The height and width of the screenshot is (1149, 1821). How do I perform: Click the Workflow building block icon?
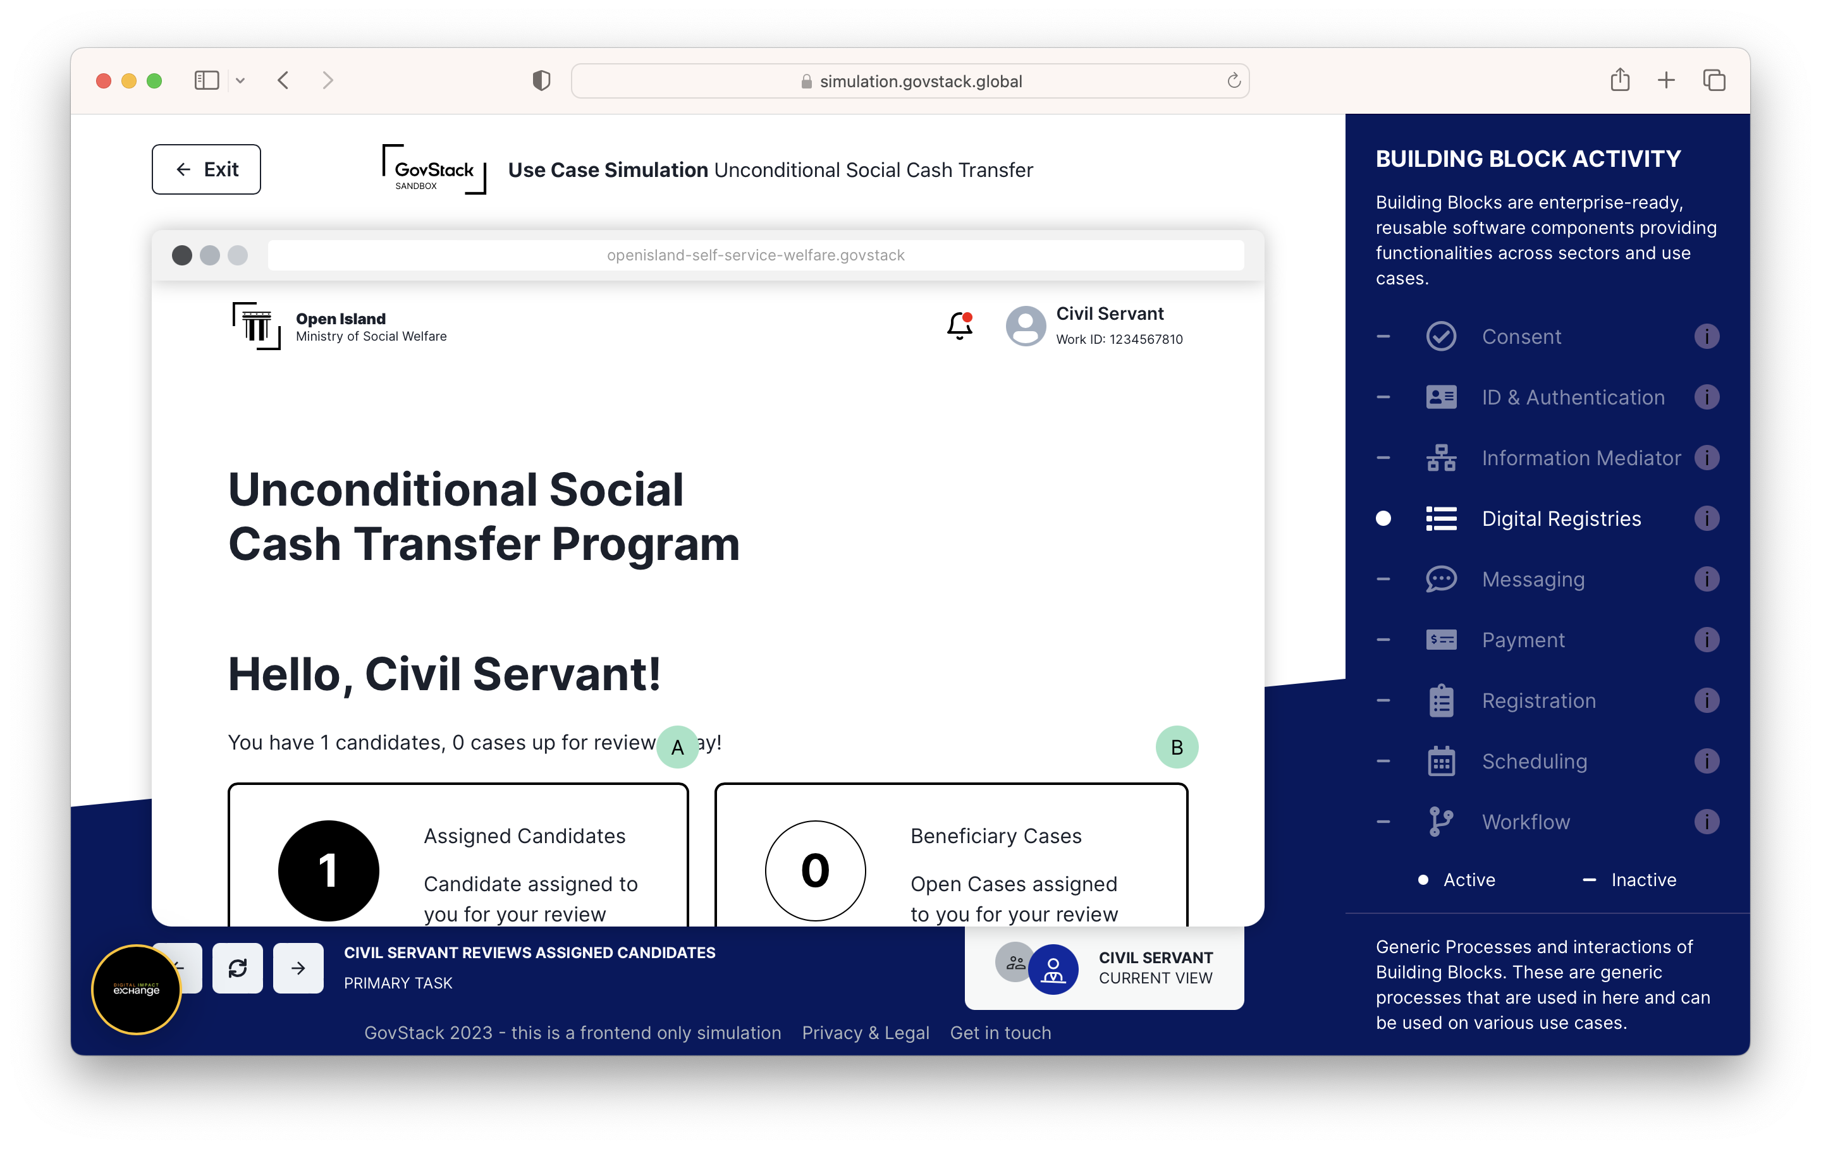(1441, 821)
